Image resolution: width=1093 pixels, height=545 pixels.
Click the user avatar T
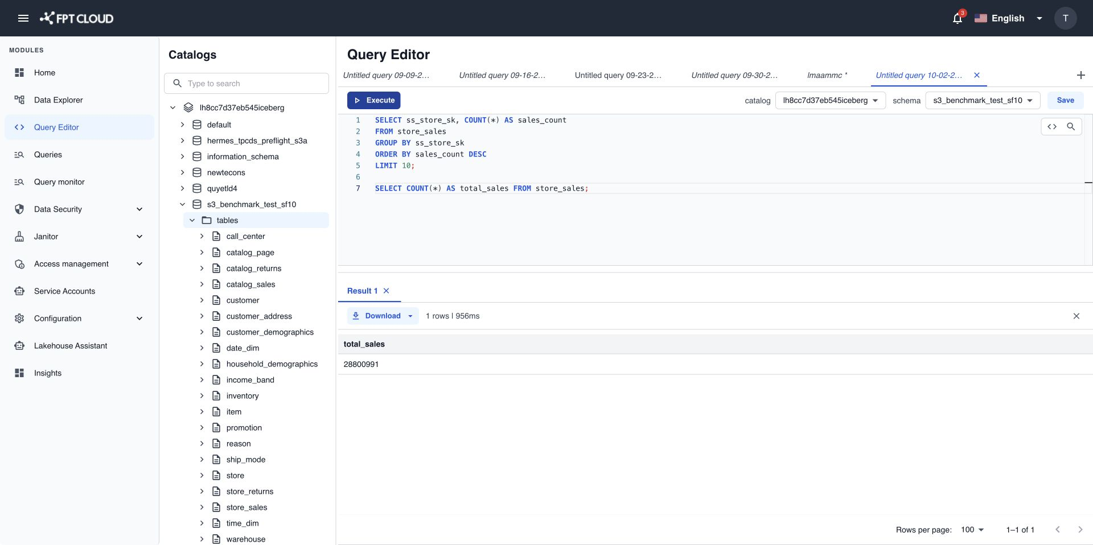tap(1065, 18)
